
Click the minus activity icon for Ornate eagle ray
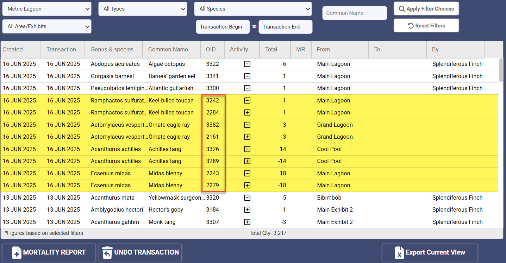click(247, 125)
